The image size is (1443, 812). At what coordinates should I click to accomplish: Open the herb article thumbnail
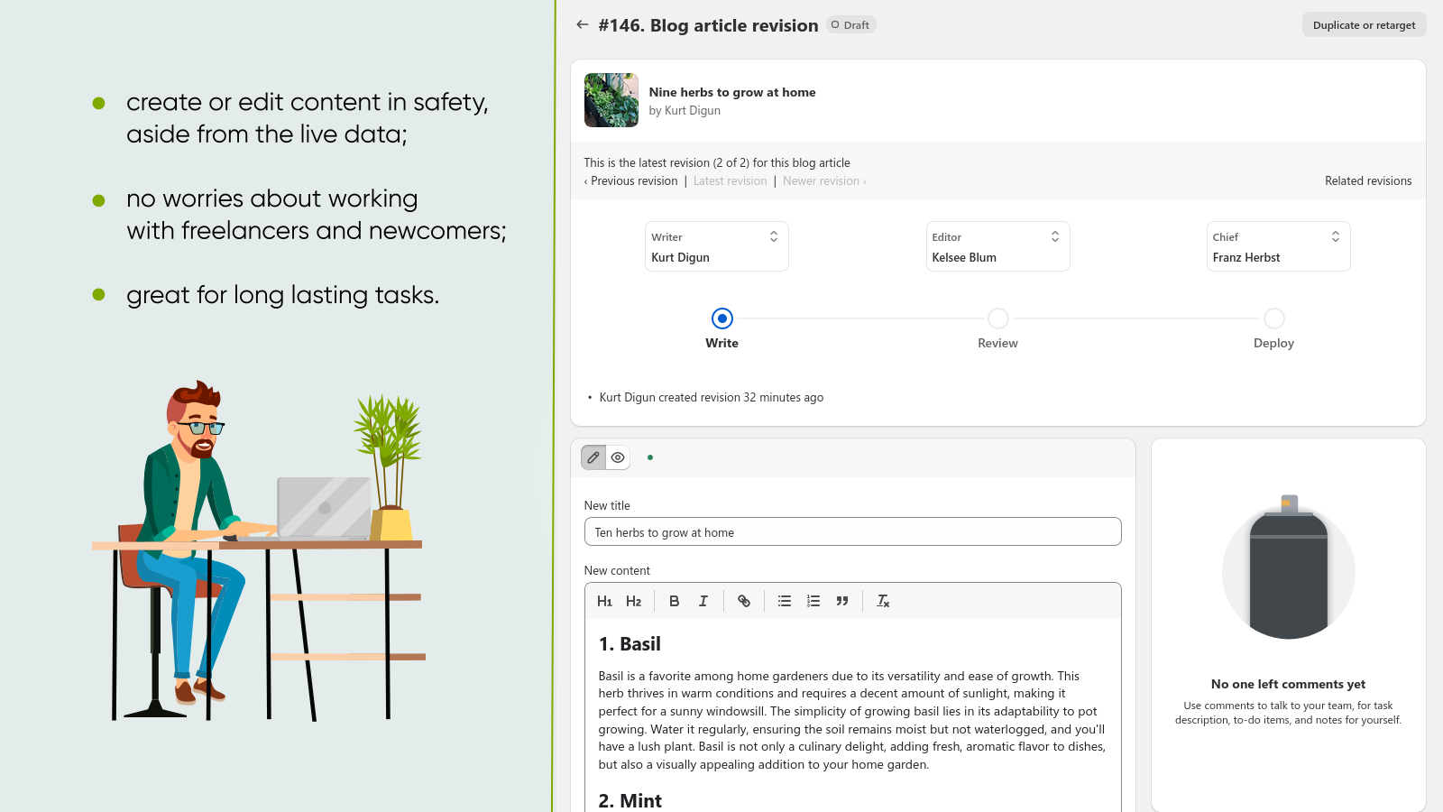pyautogui.click(x=611, y=100)
